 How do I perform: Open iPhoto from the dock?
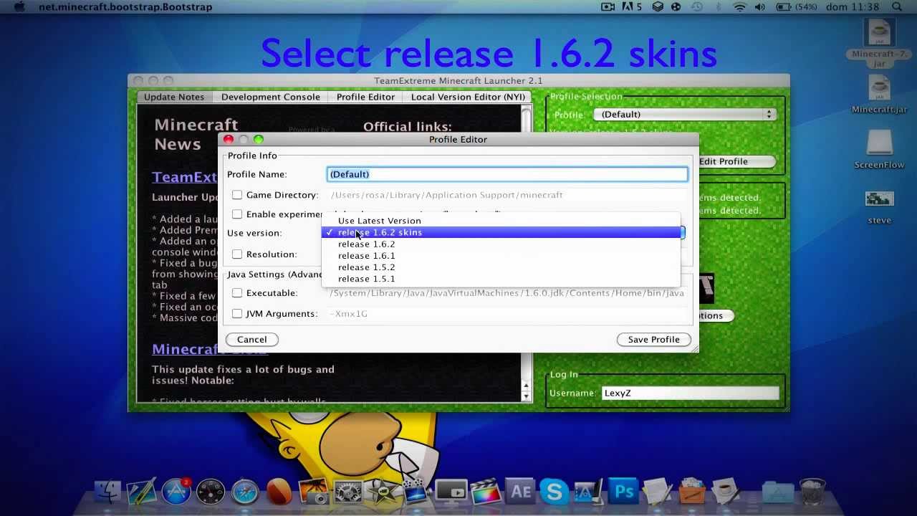tap(313, 492)
